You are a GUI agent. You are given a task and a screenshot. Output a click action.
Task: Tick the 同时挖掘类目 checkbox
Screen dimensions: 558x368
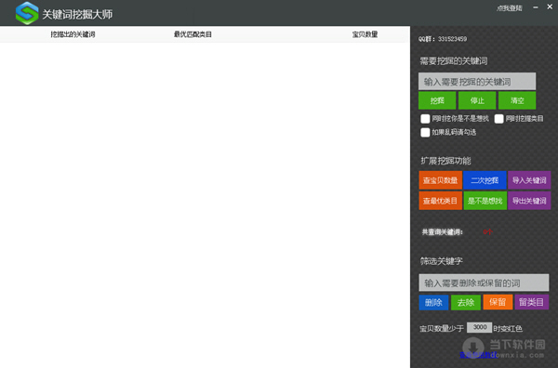498,119
